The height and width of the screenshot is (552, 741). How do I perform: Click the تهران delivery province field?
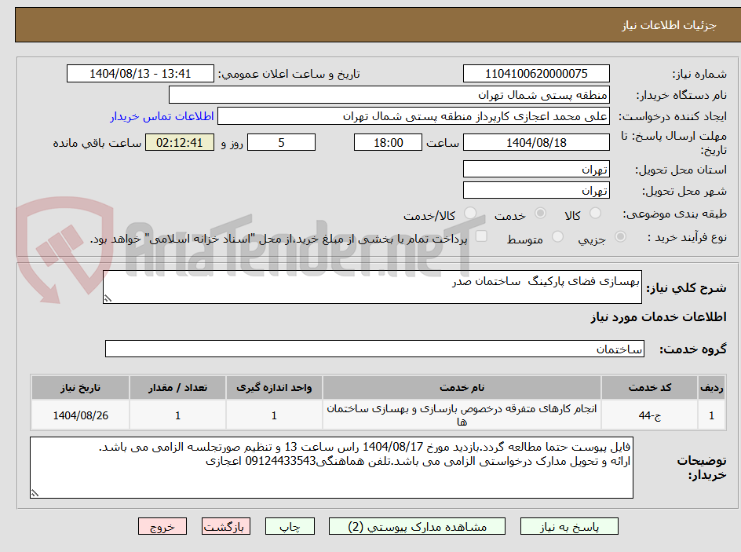[536, 168]
